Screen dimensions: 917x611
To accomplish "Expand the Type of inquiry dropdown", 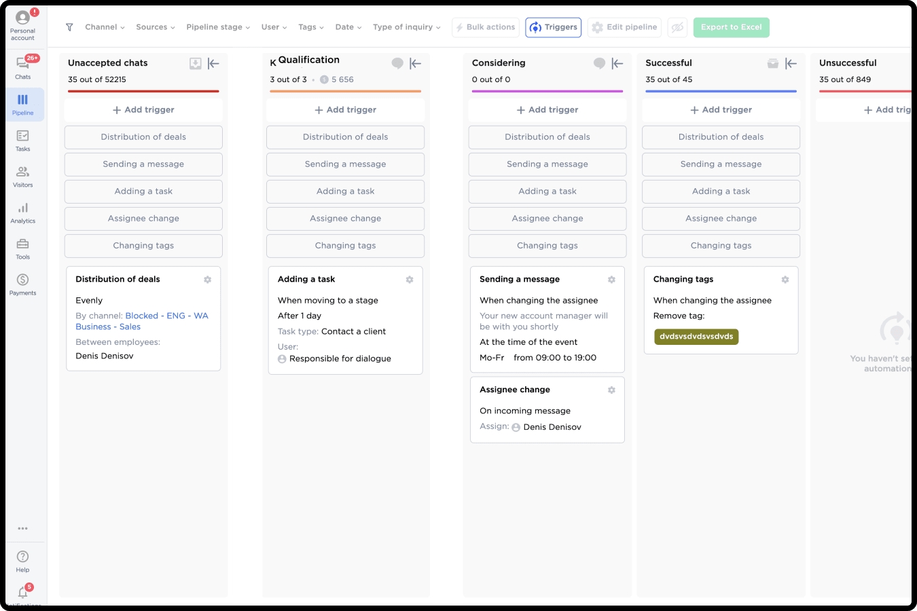I will [x=406, y=27].
